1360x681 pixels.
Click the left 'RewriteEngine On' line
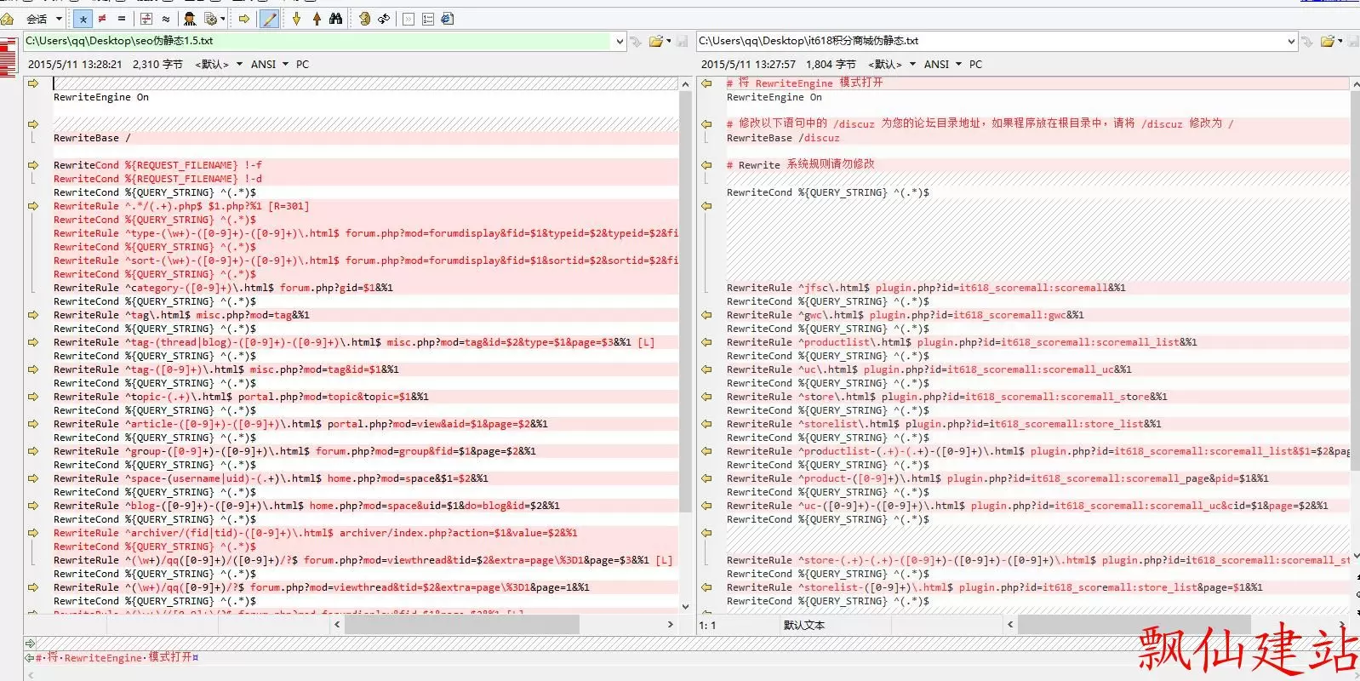pyautogui.click(x=101, y=97)
